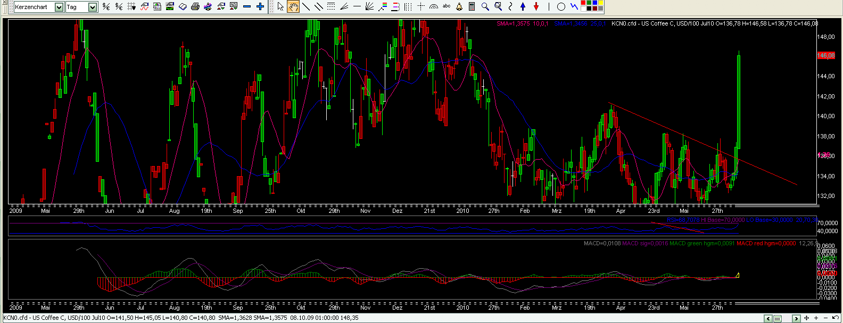Select the horizontal line tool
This screenshot has width=843, height=323.
[357, 6]
